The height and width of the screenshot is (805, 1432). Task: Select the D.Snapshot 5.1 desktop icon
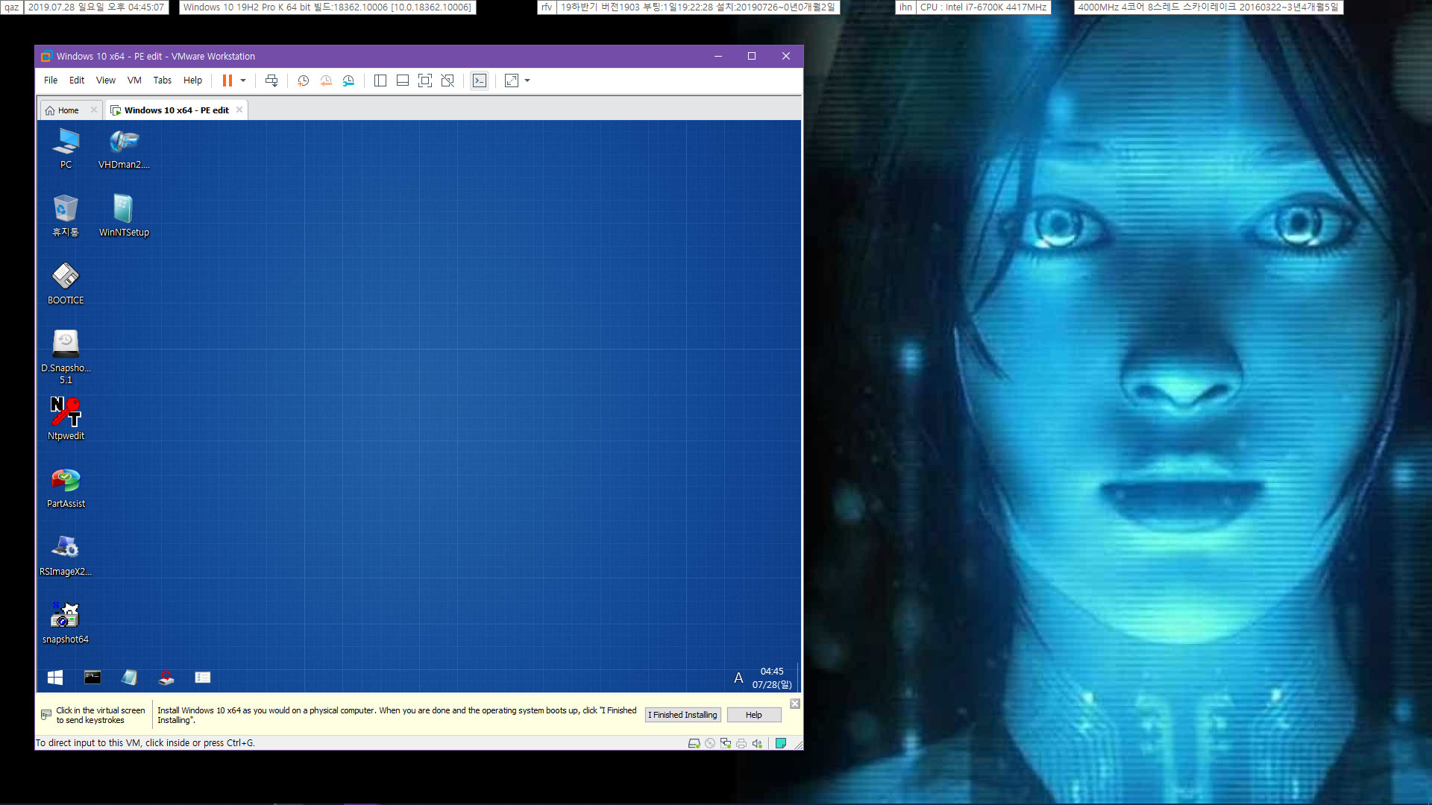[x=66, y=357]
